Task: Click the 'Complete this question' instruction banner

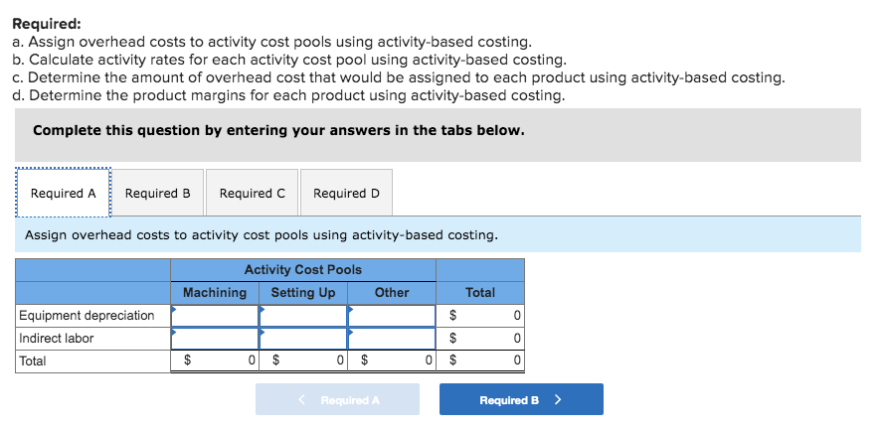Action: tap(438, 135)
